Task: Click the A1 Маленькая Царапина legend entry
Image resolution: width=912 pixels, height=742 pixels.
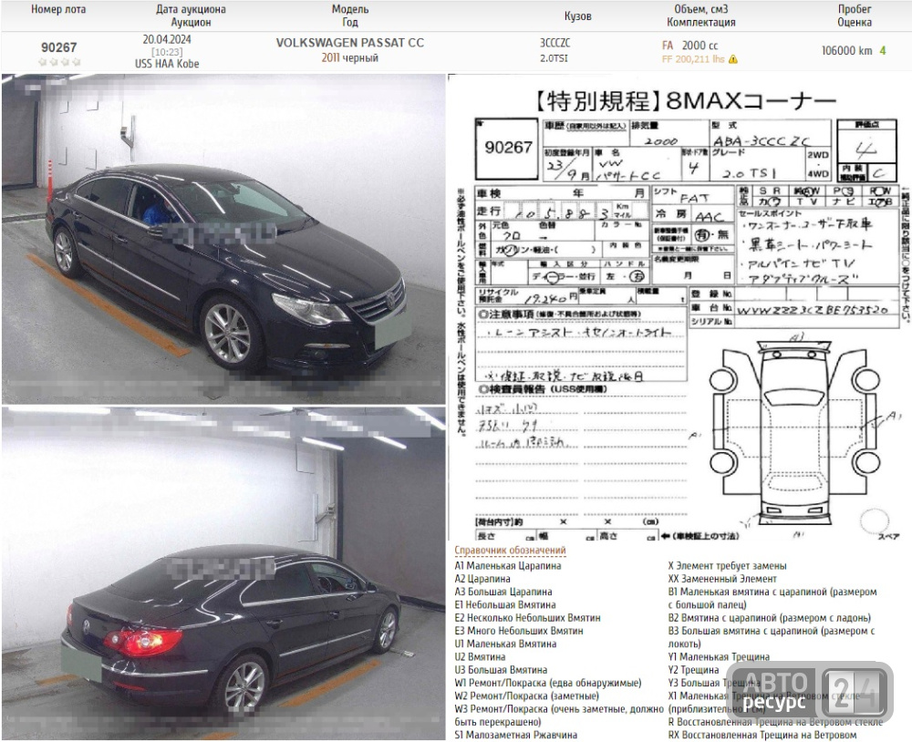Action: (x=508, y=565)
